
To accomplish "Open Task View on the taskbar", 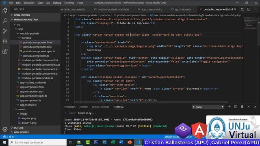I will click(71, 142).
